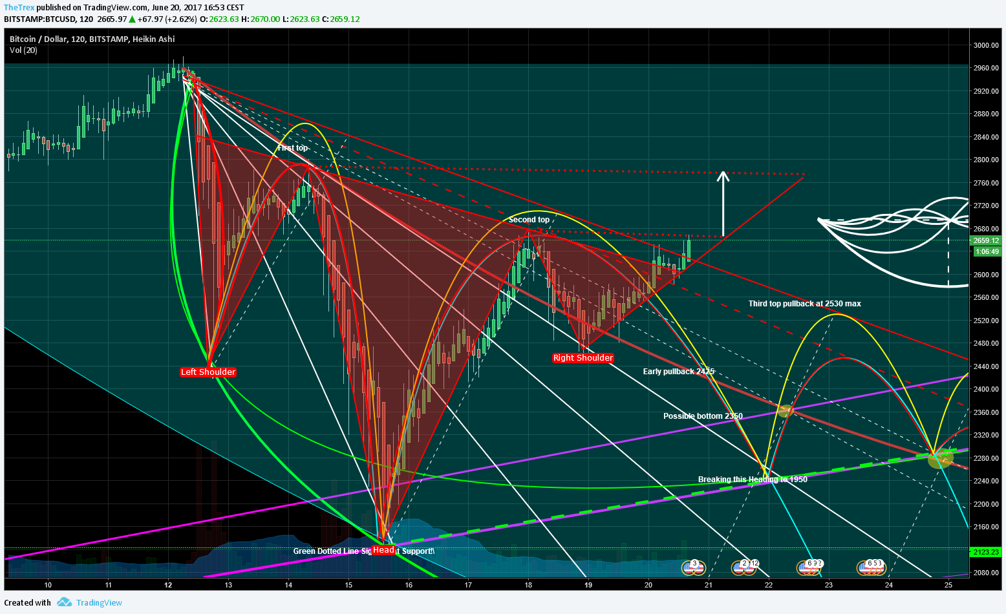Screen dimensions: 1006x614
Task: Open the US flag events cluster between dates 21 and 22
Action: (745, 567)
